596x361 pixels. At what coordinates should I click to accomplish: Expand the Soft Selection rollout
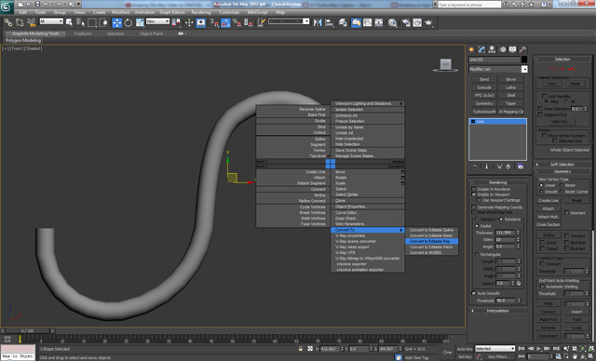[562, 165]
